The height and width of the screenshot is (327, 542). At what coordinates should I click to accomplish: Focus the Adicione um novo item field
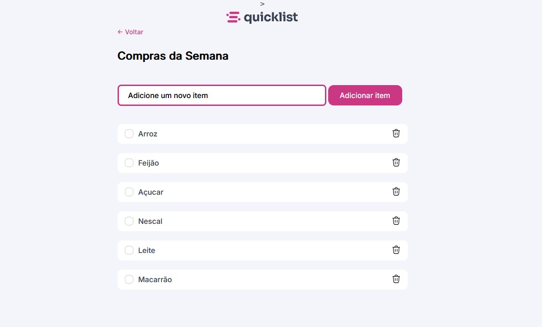pos(222,95)
